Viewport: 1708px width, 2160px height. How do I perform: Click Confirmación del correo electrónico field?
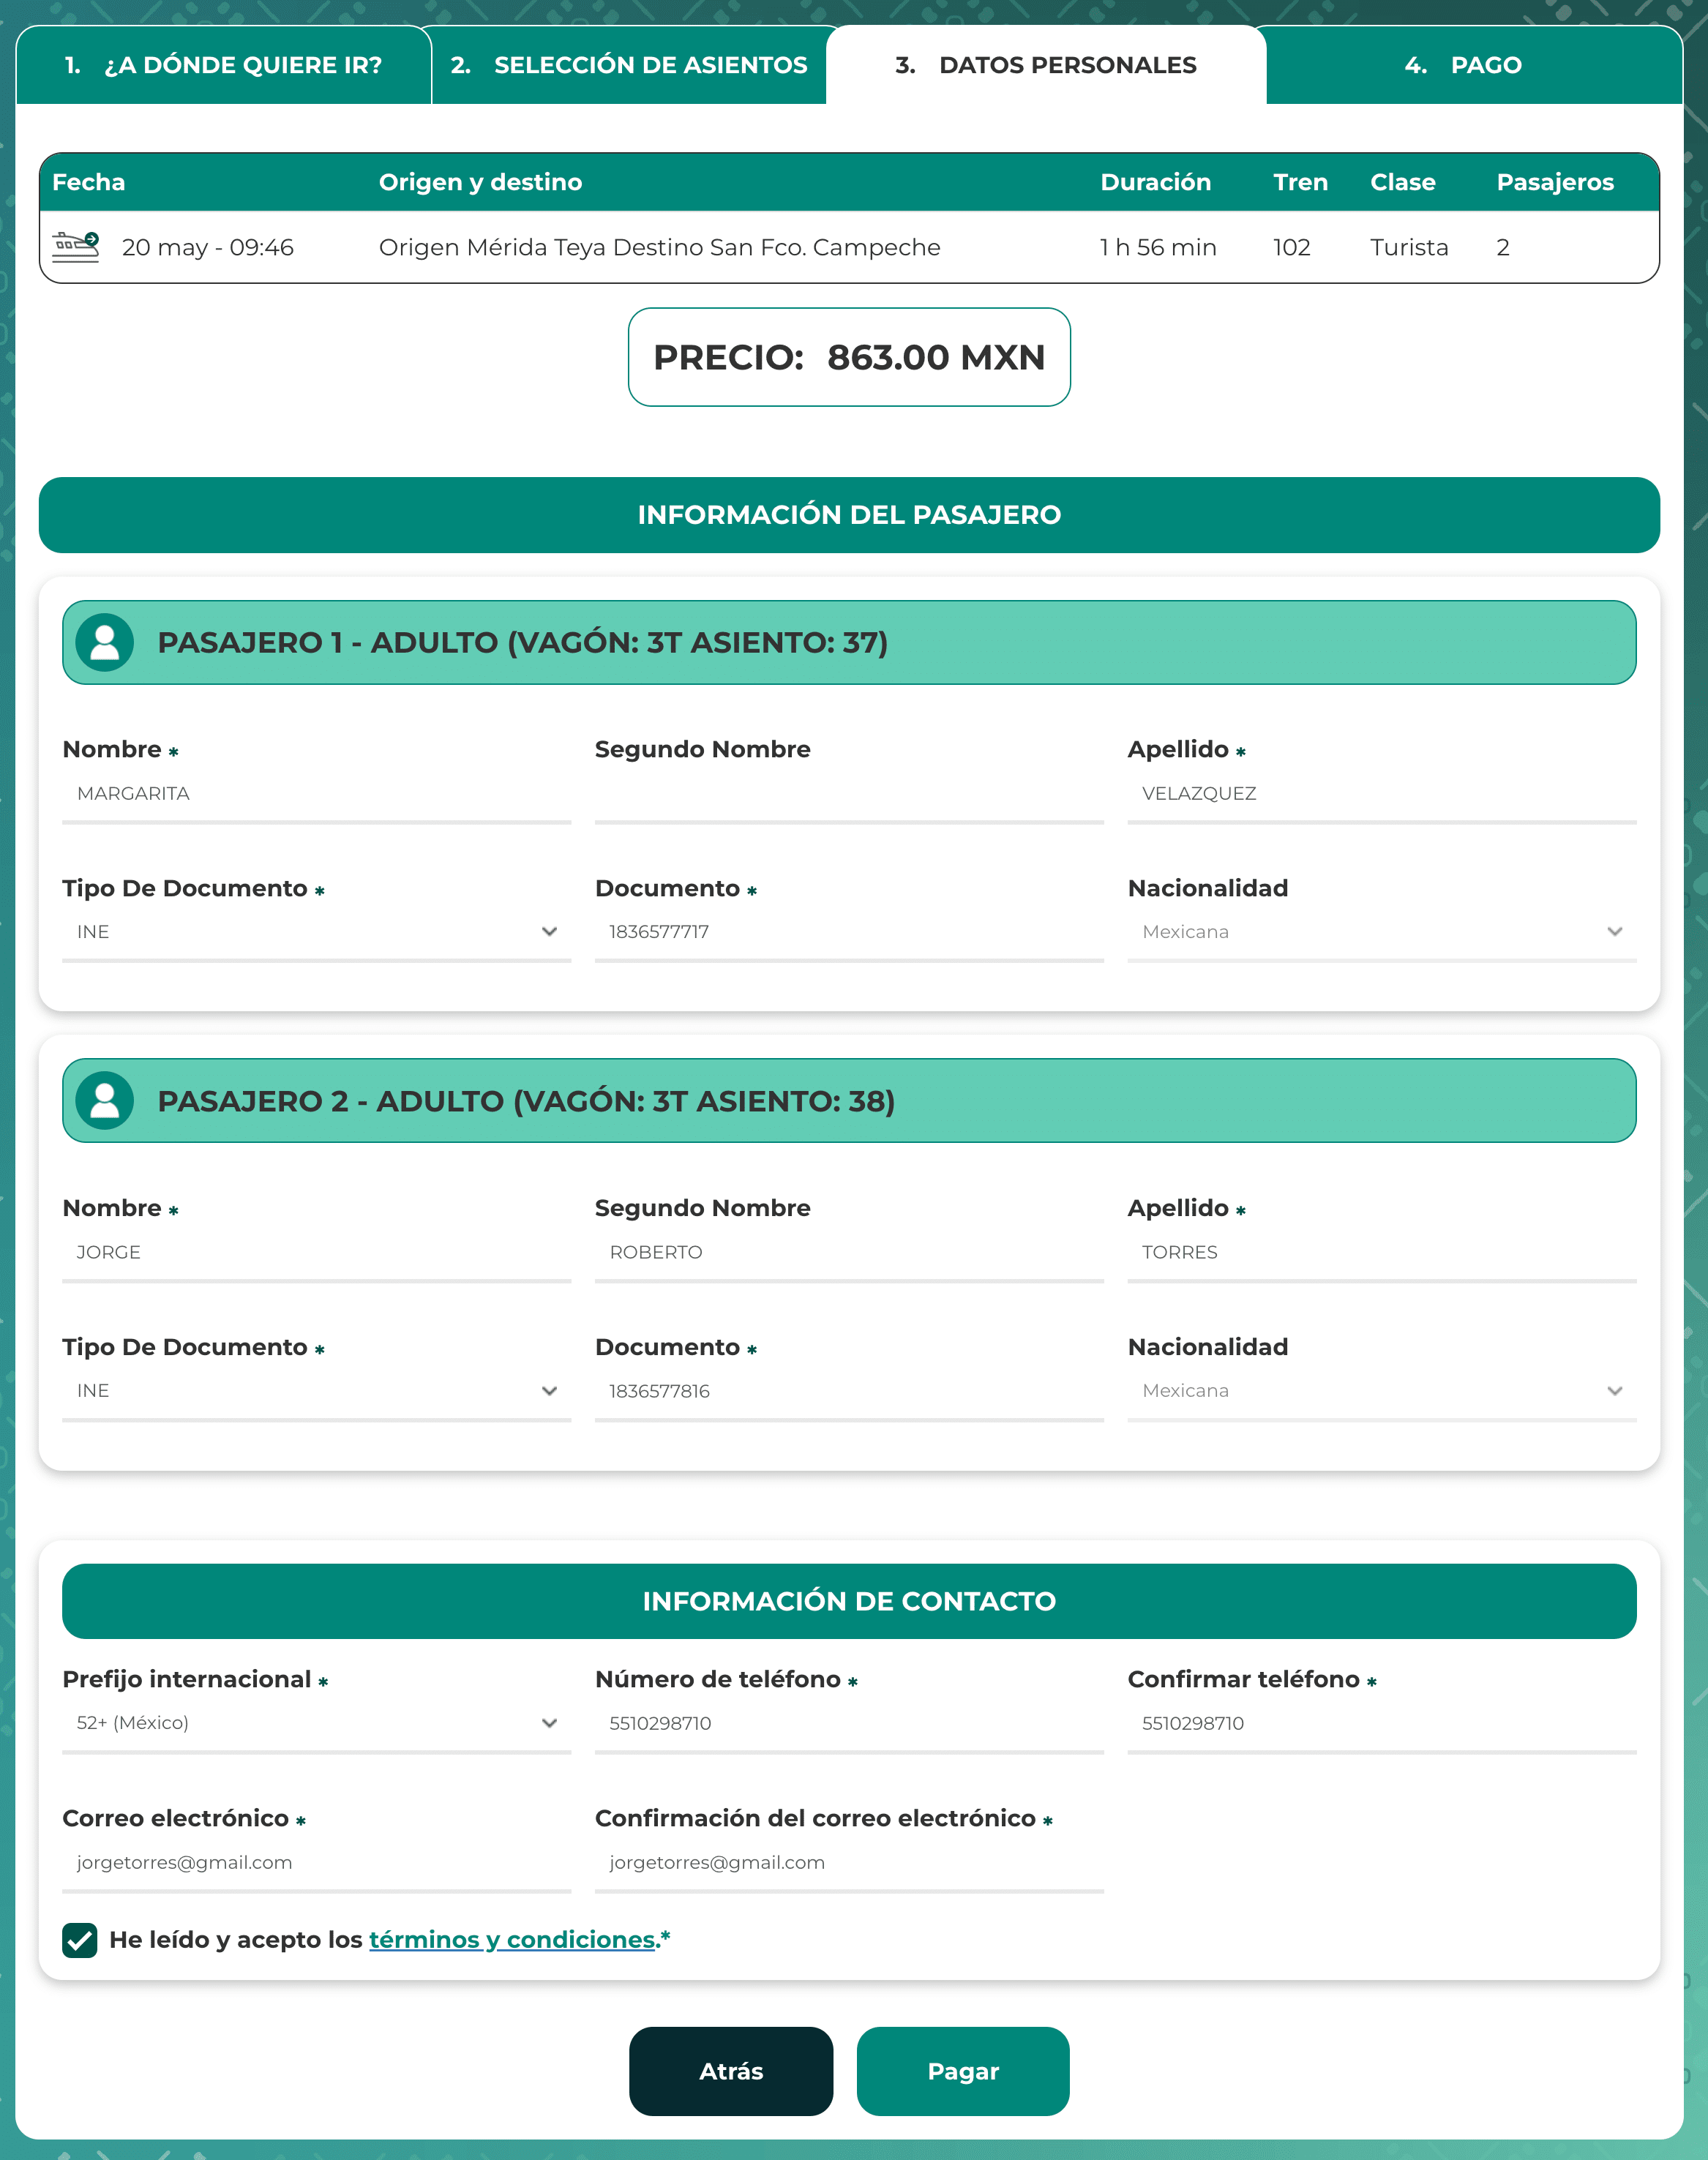[849, 1862]
